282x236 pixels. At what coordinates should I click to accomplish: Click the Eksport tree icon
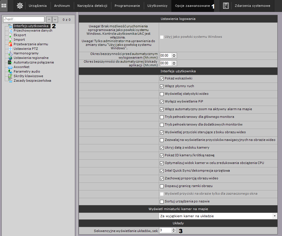click(10, 35)
